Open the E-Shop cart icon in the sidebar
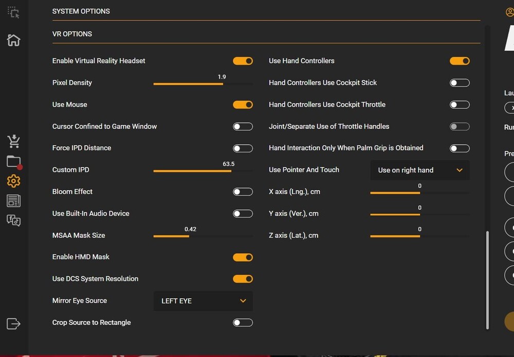514x357 pixels. (x=13, y=141)
